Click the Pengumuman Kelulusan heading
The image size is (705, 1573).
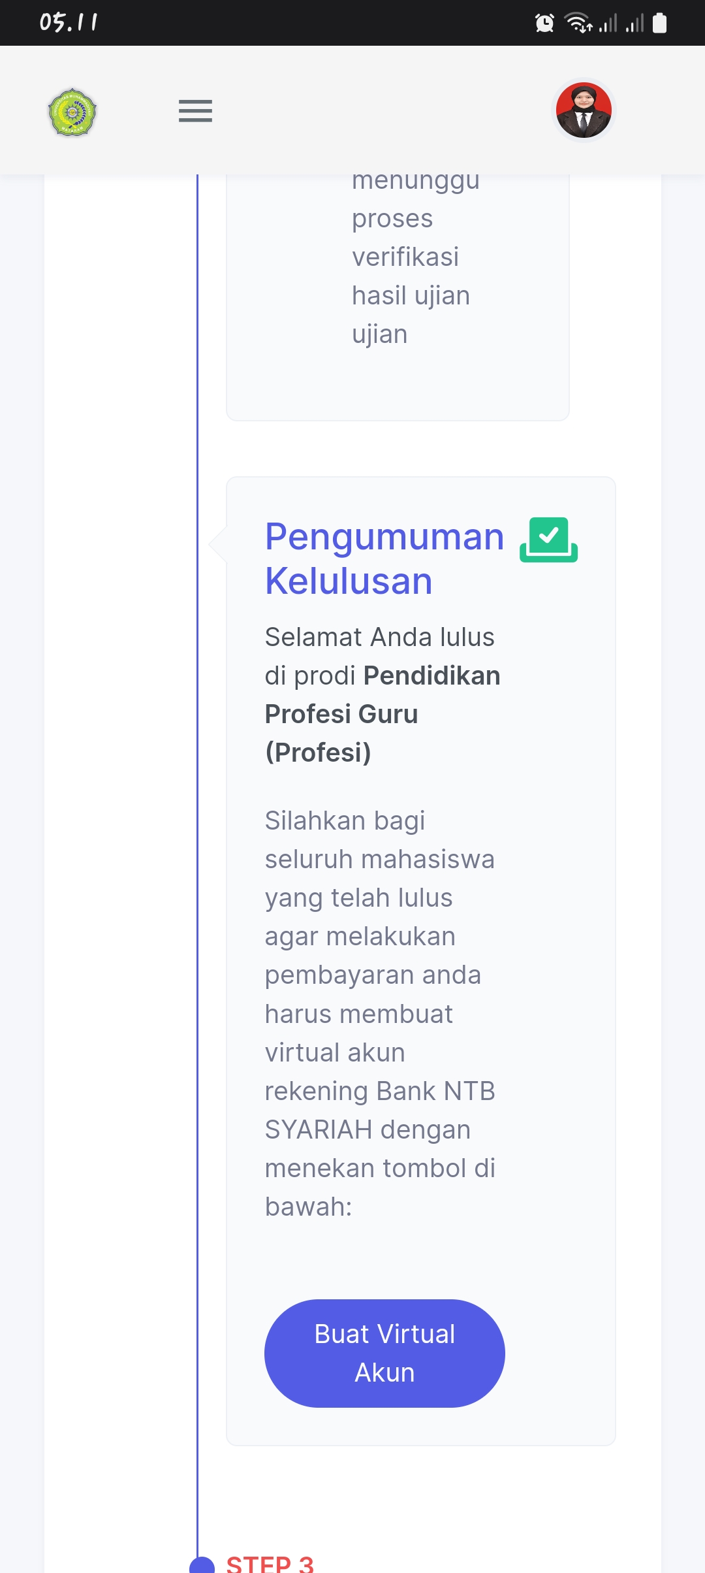384,559
